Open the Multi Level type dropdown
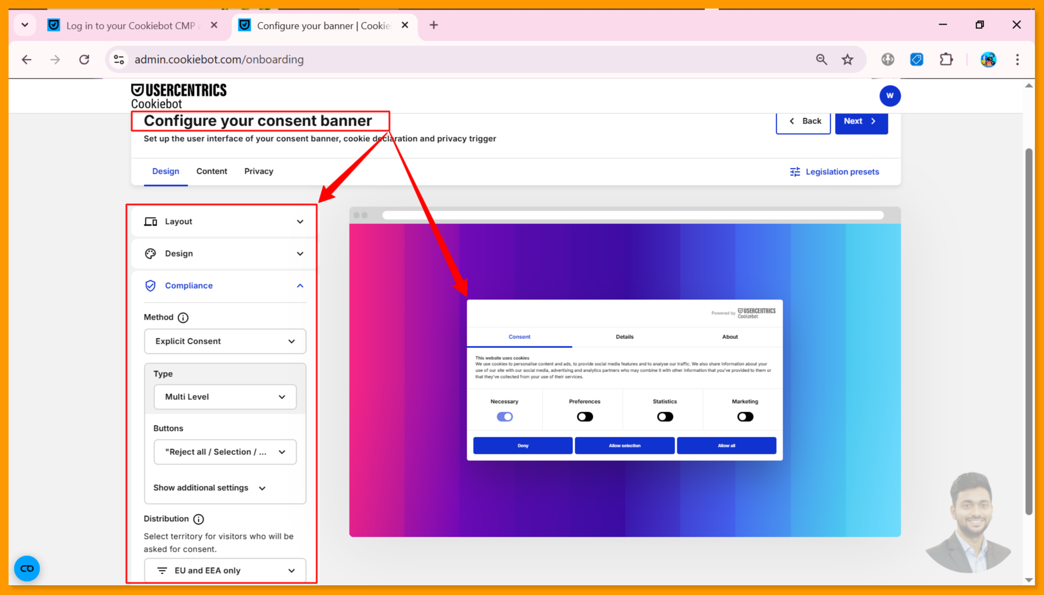 tap(225, 397)
